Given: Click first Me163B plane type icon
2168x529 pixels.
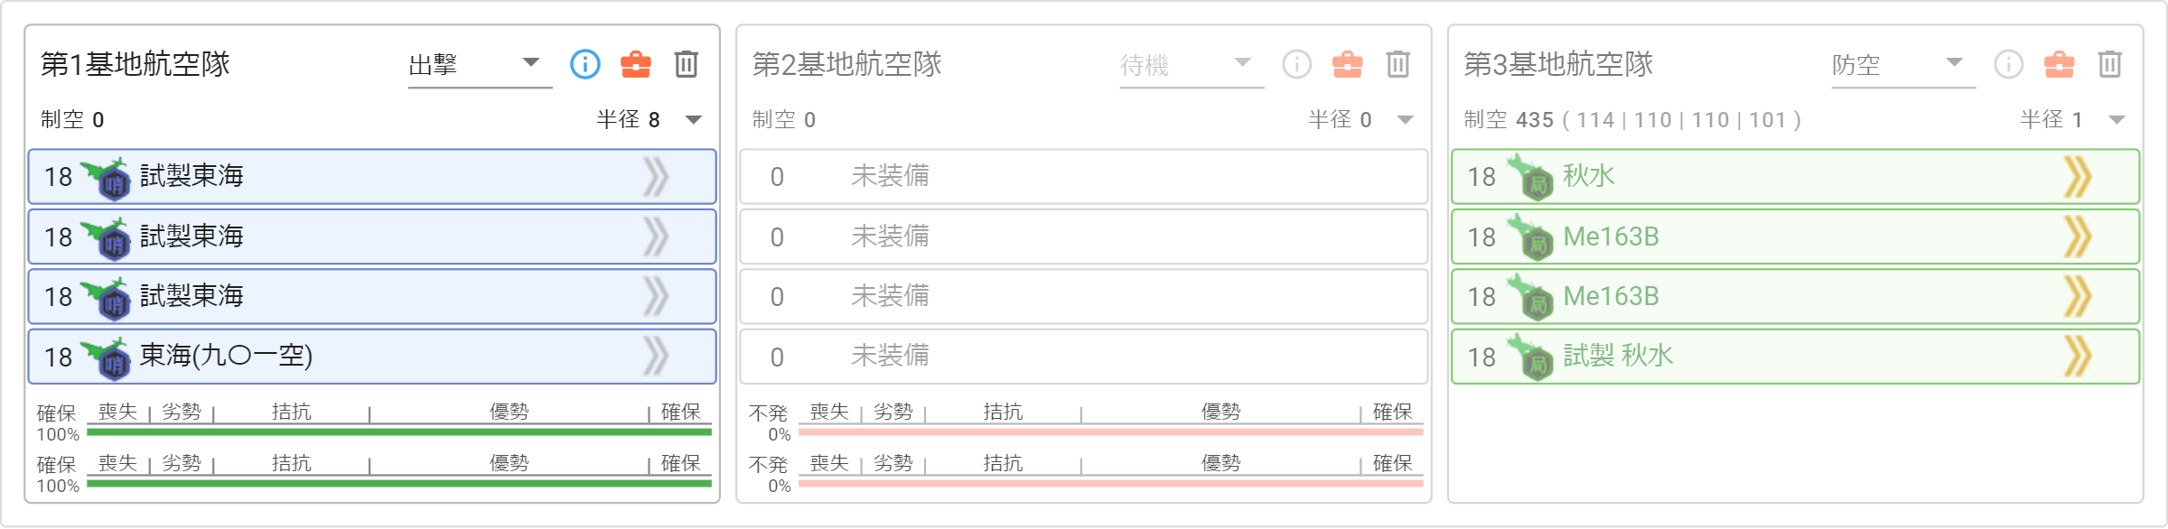Looking at the screenshot, I should point(1530,237).
